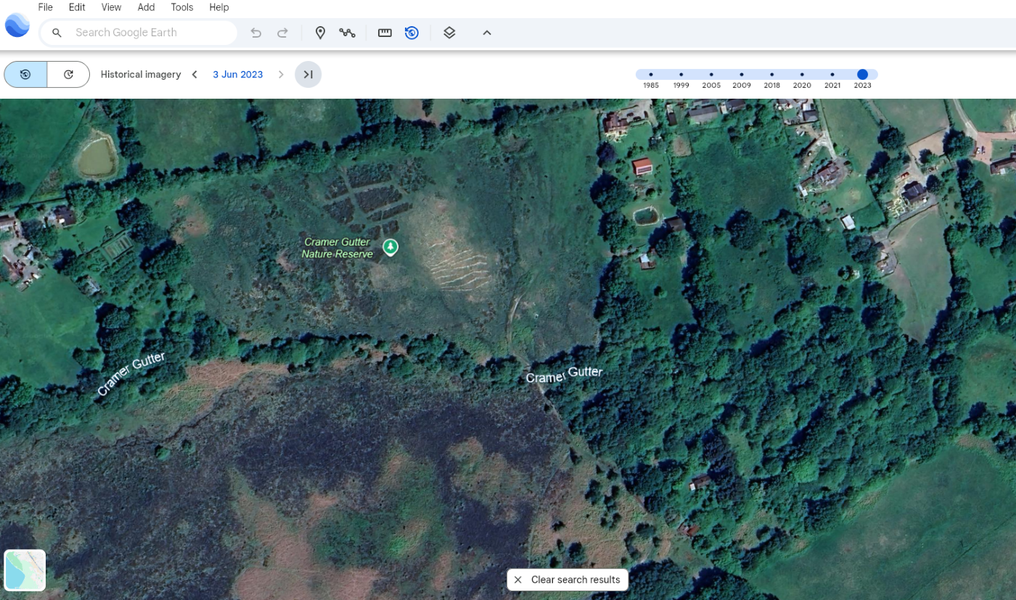1016x600 pixels.
Task: Collapse the toolbar with the up chevron
Action: (x=487, y=33)
